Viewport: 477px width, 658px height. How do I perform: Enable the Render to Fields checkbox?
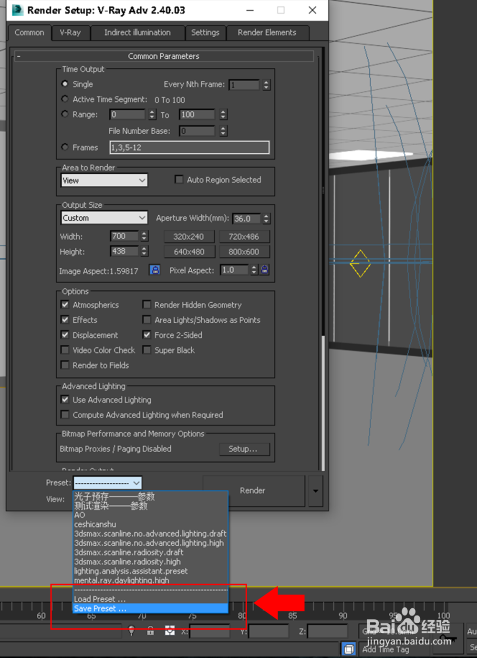tap(65, 365)
